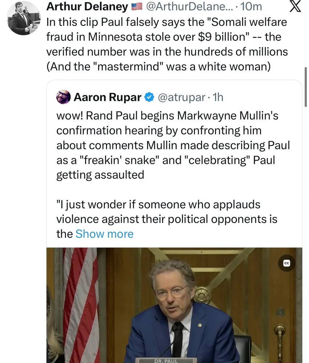This screenshot has height=363, width=309.
Task: Toggle closed captions CC on the video
Action: 287,264
